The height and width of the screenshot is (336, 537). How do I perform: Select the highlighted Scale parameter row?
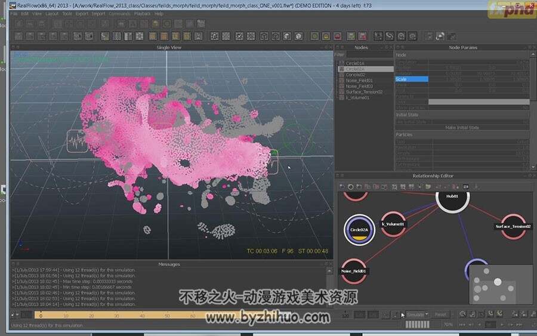pos(412,79)
